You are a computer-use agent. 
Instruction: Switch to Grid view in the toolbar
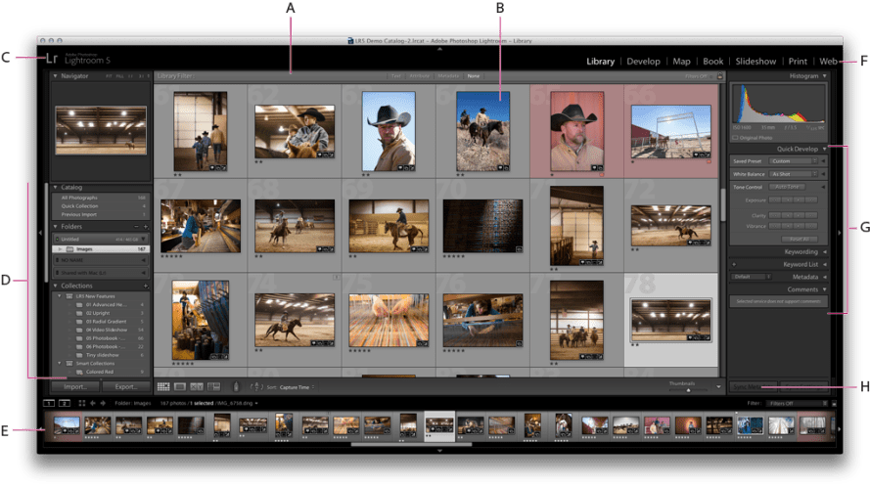pos(163,387)
